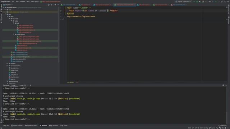Expand the assets folder
230x129 pixels.
pyautogui.click(x=7, y=63)
